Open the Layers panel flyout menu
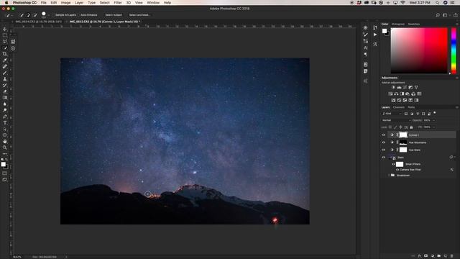This screenshot has width=460, height=259. [x=457, y=107]
